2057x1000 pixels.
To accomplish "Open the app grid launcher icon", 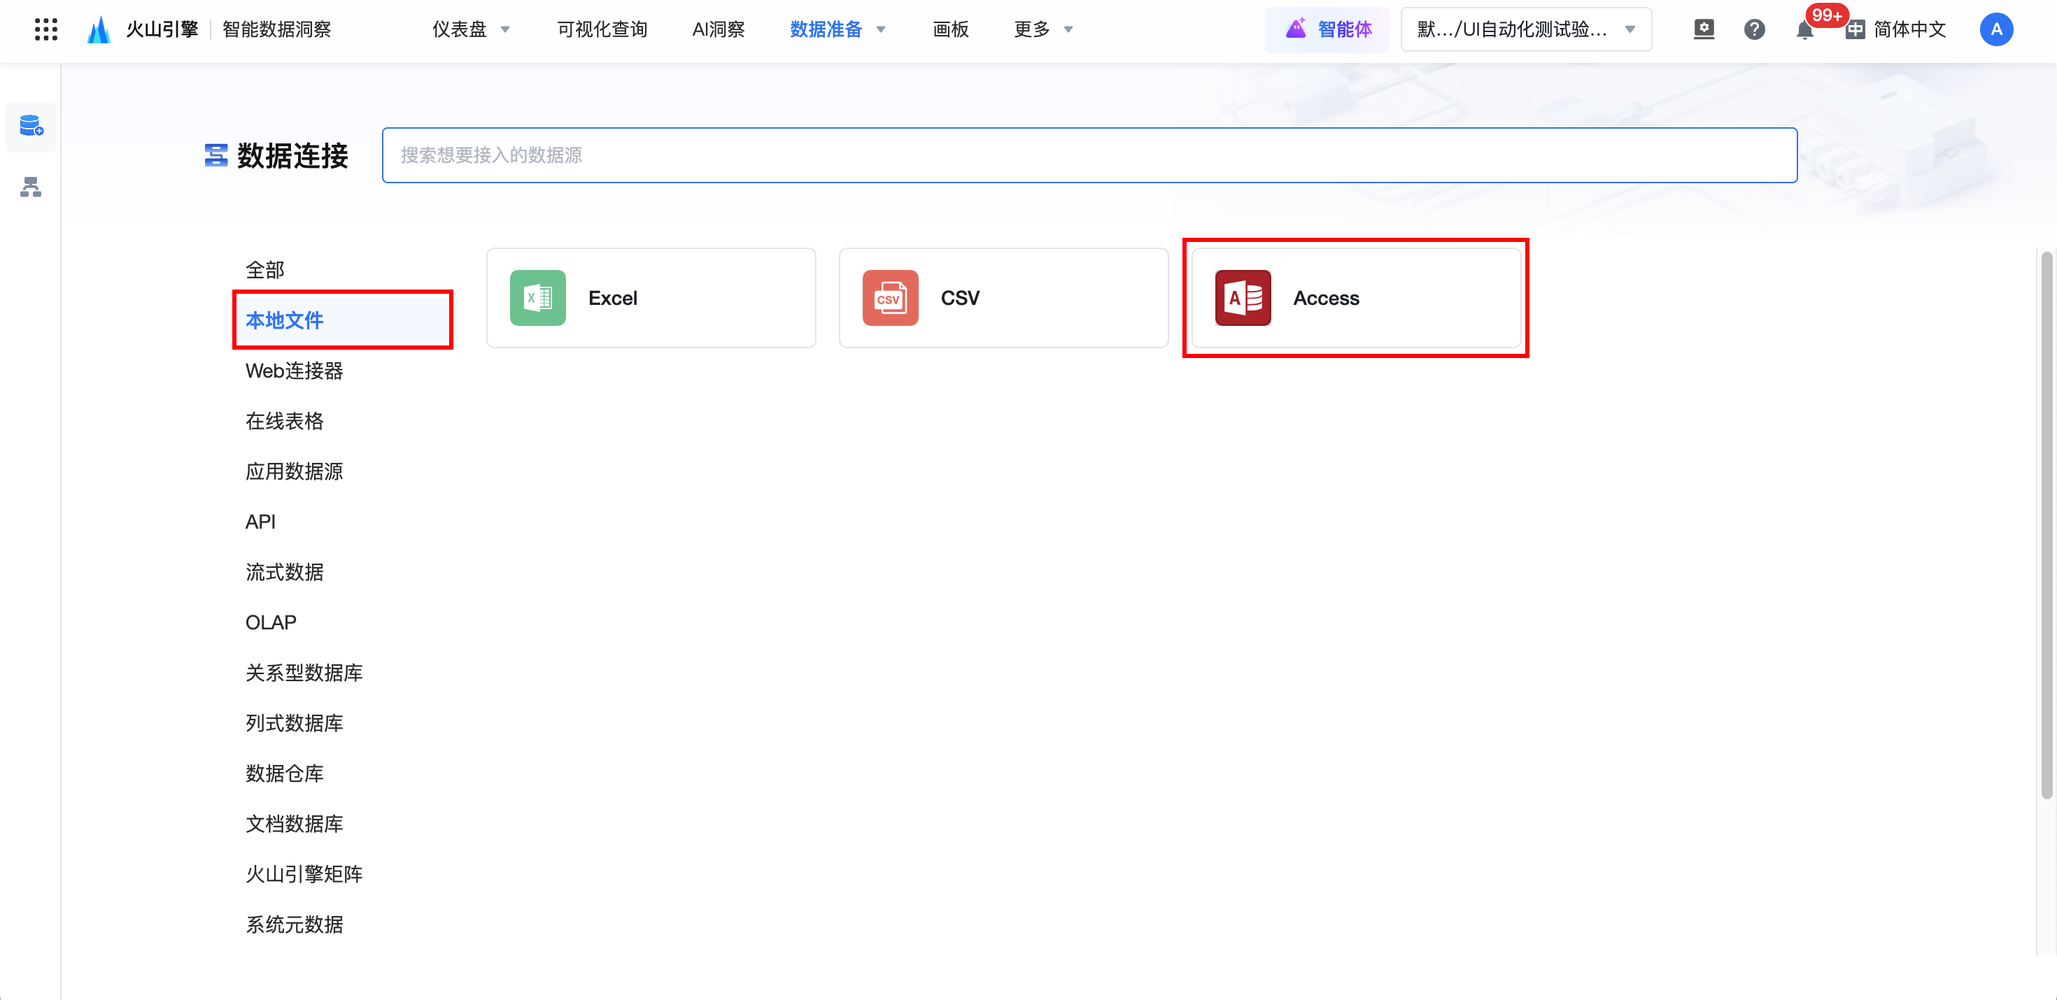I will tap(45, 29).
